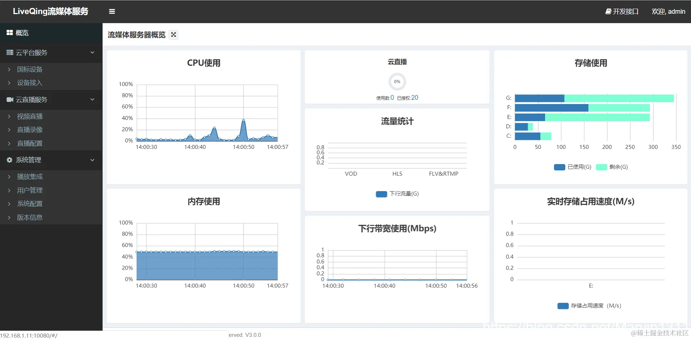Toggle the 存储占用速度 (M/s) legend swatch
This screenshot has width=691, height=339.
[x=563, y=306]
